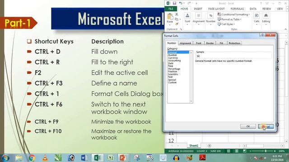Switch to the VIEW ribbon tab
This screenshot has height=162, width=289.
click(x=280, y=9)
